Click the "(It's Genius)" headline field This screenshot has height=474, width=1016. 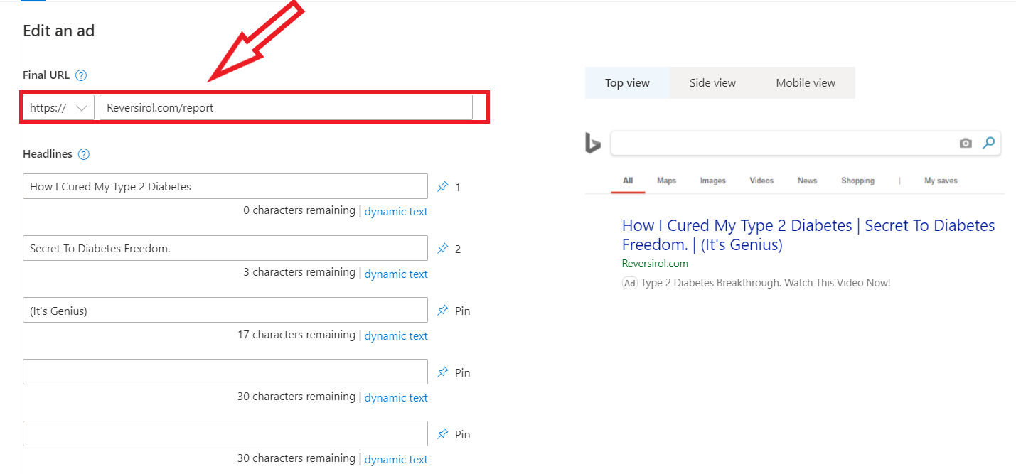click(x=225, y=311)
